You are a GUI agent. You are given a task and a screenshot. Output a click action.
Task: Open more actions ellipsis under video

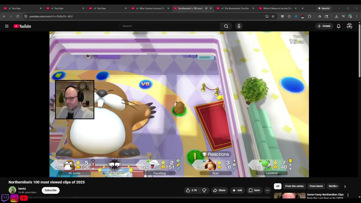point(268,190)
